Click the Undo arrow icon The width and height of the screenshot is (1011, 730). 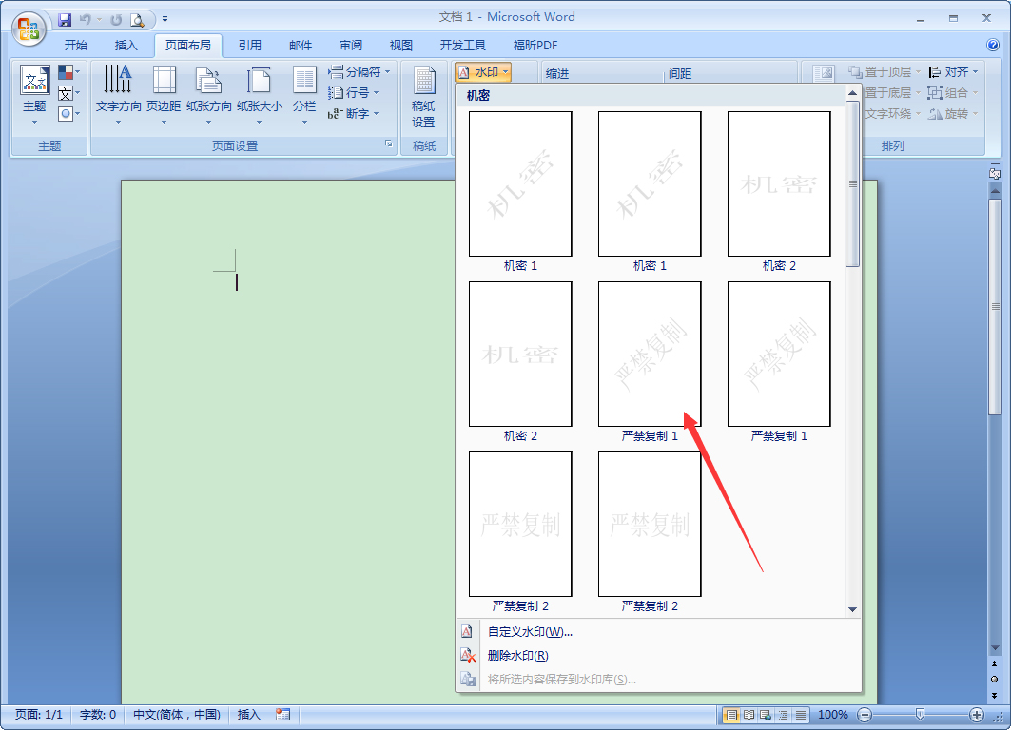tap(87, 19)
